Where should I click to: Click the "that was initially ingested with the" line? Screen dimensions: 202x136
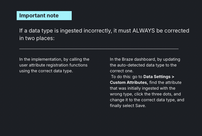142,88
